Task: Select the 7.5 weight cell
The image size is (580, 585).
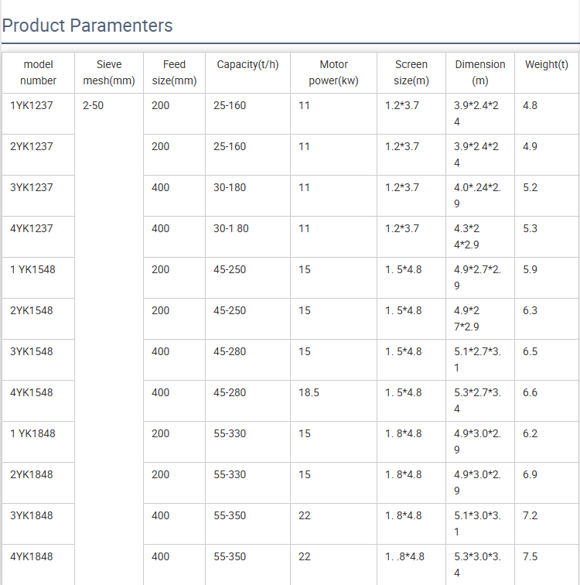Action: click(531, 556)
